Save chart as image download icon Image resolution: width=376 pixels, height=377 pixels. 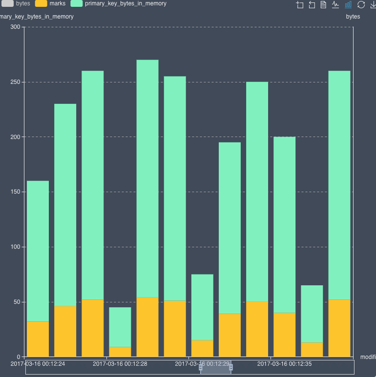[x=373, y=5]
